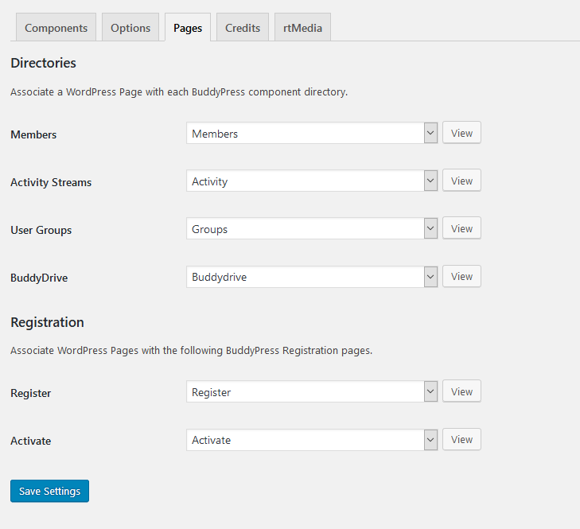The height and width of the screenshot is (529, 580).
Task: Open the rtMedia tab
Action: click(302, 27)
